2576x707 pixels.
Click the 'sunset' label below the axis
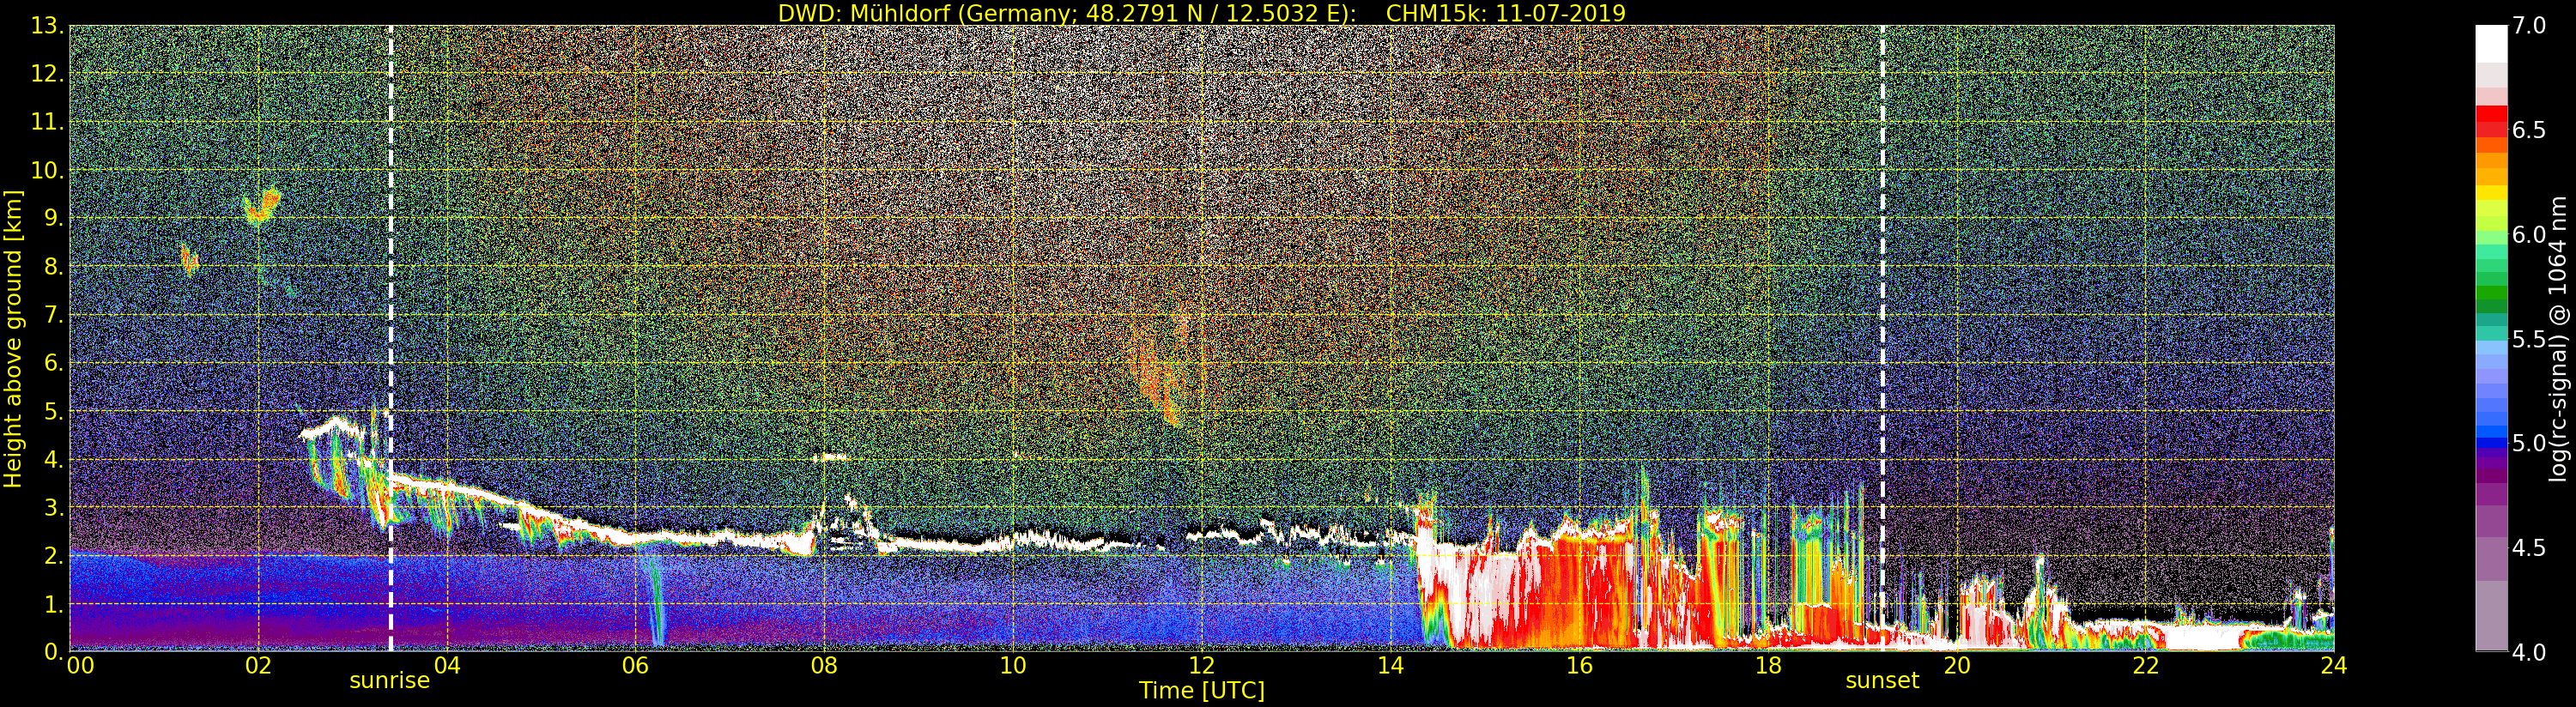[1882, 681]
